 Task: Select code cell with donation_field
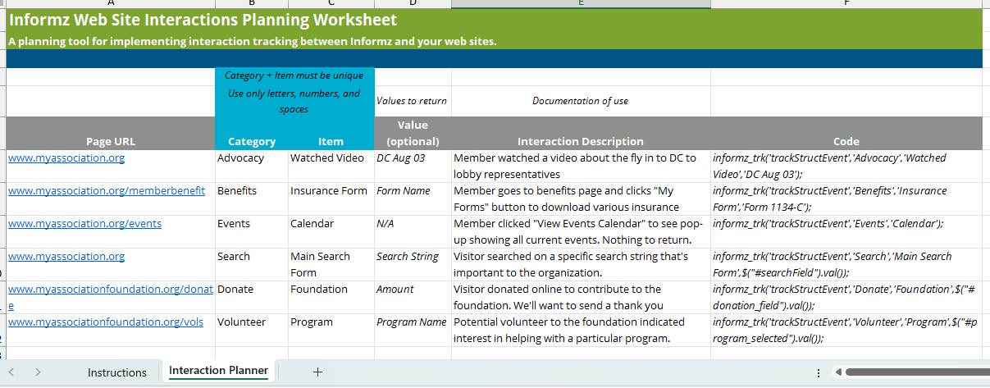coord(846,297)
